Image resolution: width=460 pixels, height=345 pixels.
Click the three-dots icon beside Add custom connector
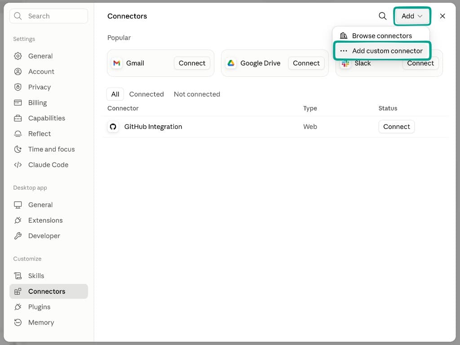(x=344, y=51)
